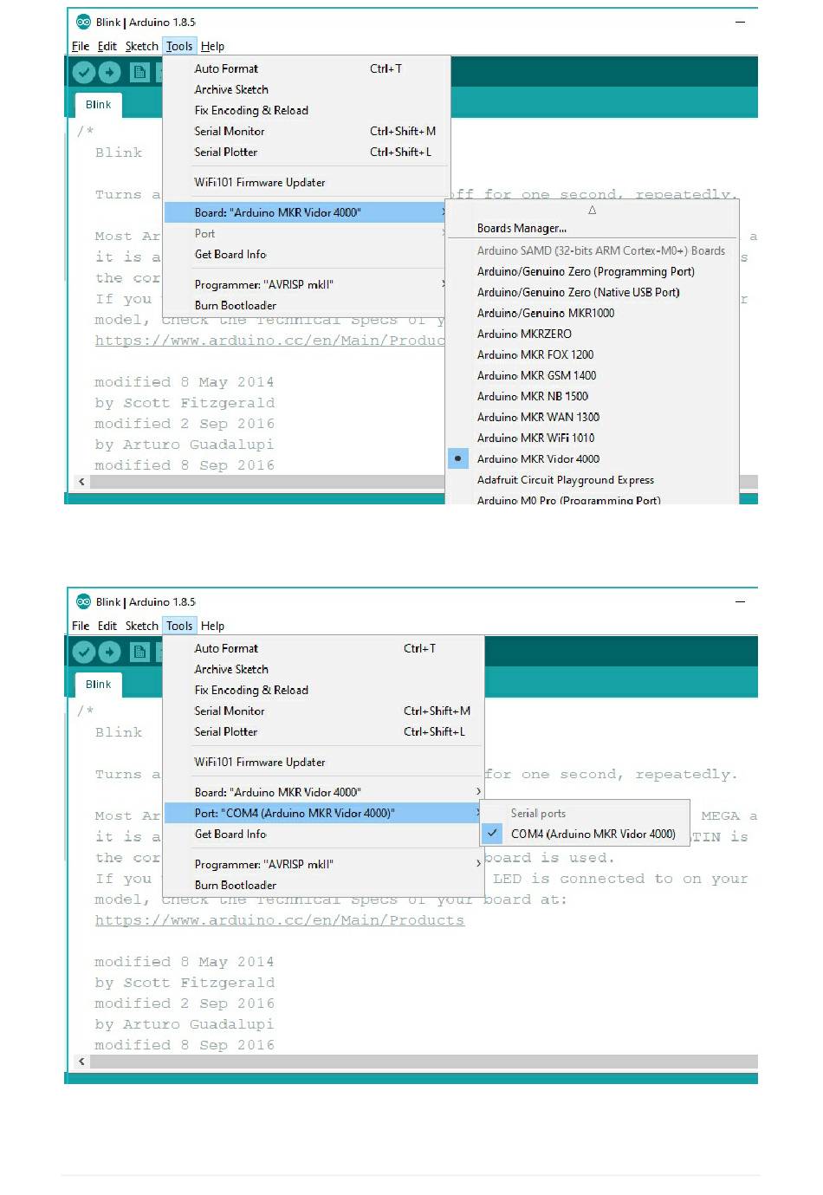Click the Upload arrow icon in the lower window
The width and height of the screenshot is (823, 1195).
(x=109, y=652)
